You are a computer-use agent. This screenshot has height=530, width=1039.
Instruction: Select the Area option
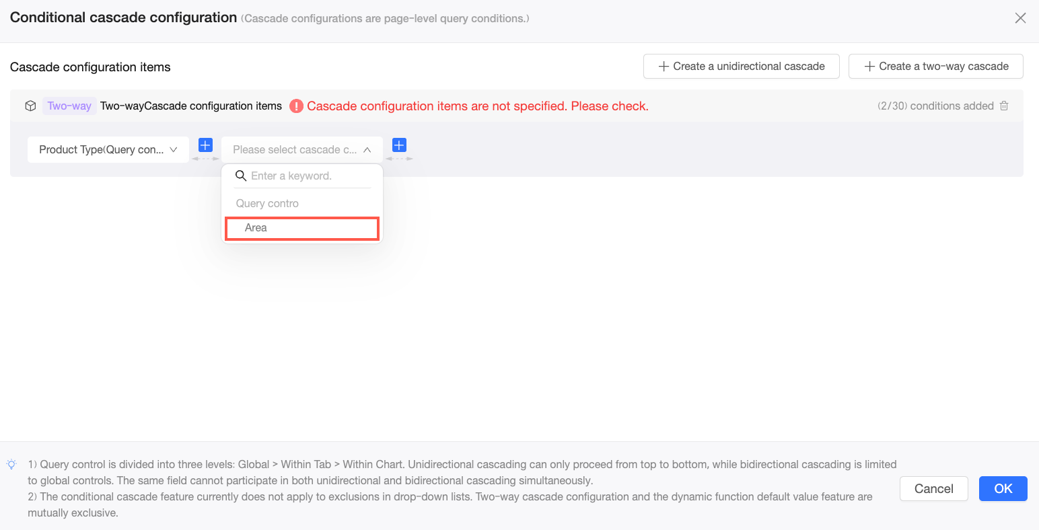click(x=302, y=228)
